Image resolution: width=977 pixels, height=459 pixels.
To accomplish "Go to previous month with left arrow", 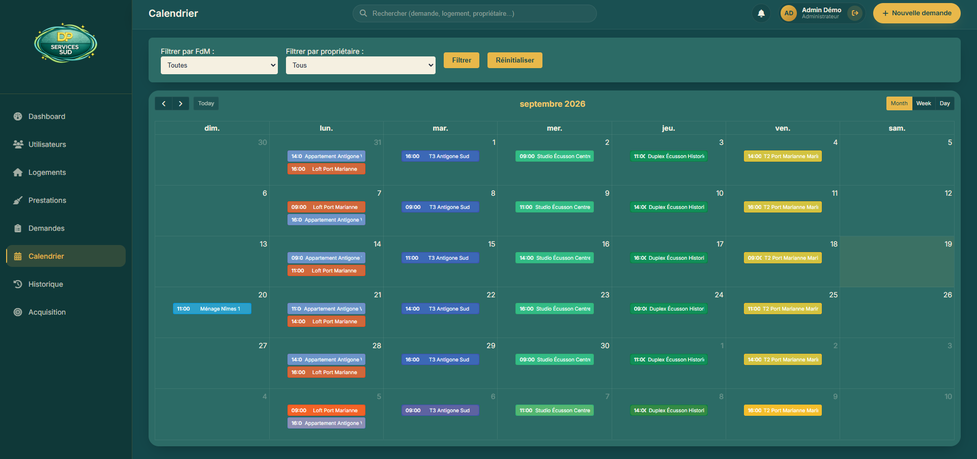I will pyautogui.click(x=163, y=103).
